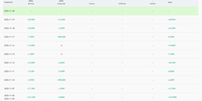Click the 2025-11-10 date cell
Image resolution: width=202 pixels, height=101 pixels.
click(x=9, y=80)
